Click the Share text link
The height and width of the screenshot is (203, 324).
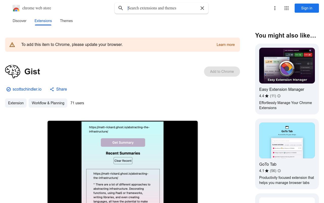pos(62,89)
